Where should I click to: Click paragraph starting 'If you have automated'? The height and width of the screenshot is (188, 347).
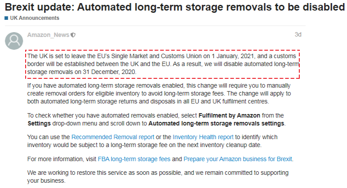(x=159, y=93)
